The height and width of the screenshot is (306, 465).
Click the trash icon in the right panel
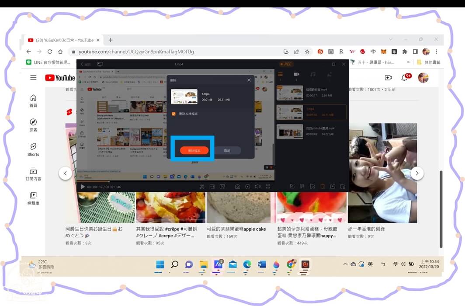click(322, 186)
